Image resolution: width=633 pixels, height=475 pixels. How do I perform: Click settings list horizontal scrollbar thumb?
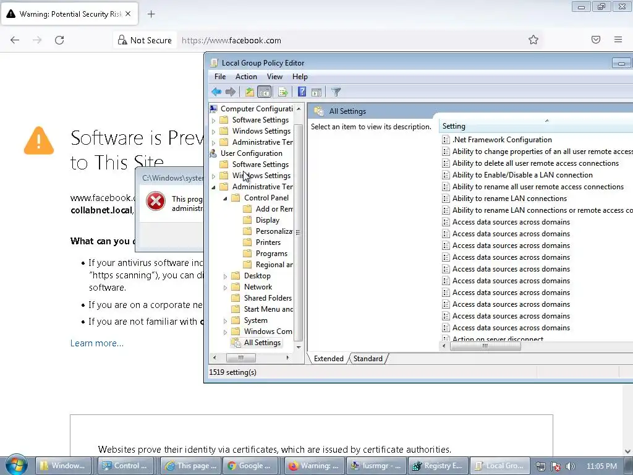tap(485, 346)
